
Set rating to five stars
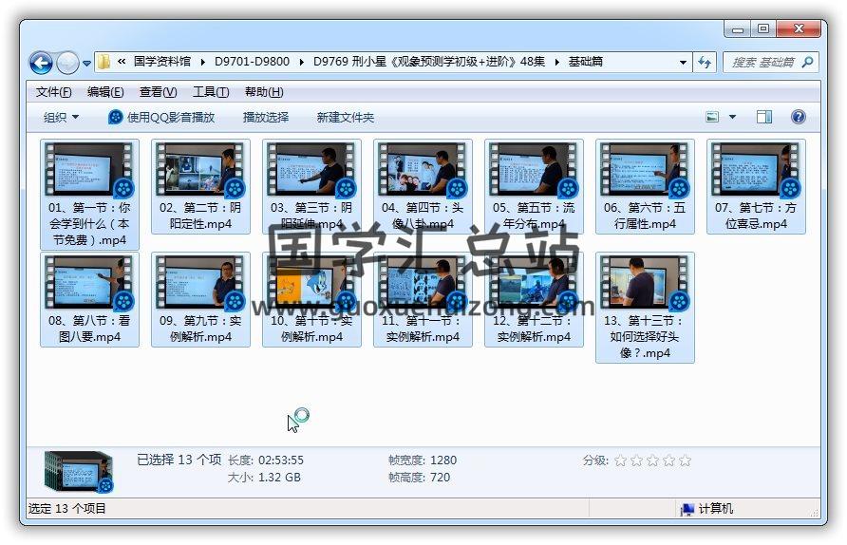click(x=685, y=460)
